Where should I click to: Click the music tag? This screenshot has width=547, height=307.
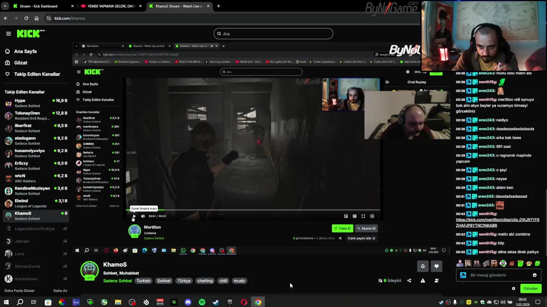(x=239, y=281)
